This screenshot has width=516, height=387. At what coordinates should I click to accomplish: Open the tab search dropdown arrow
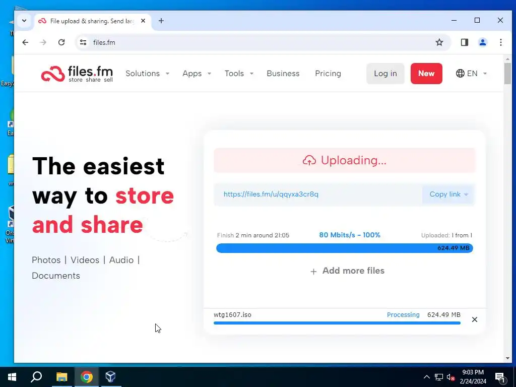click(x=24, y=21)
